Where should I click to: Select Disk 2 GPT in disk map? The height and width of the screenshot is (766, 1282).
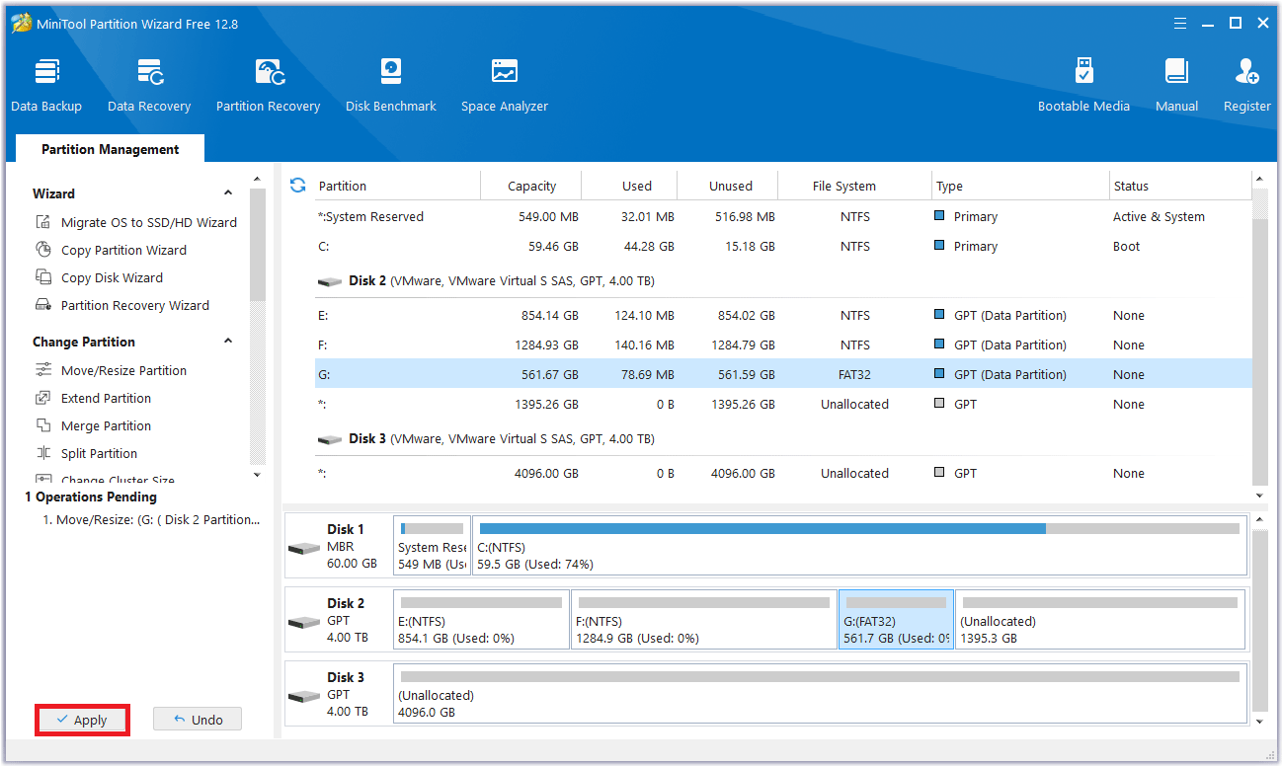tap(338, 620)
